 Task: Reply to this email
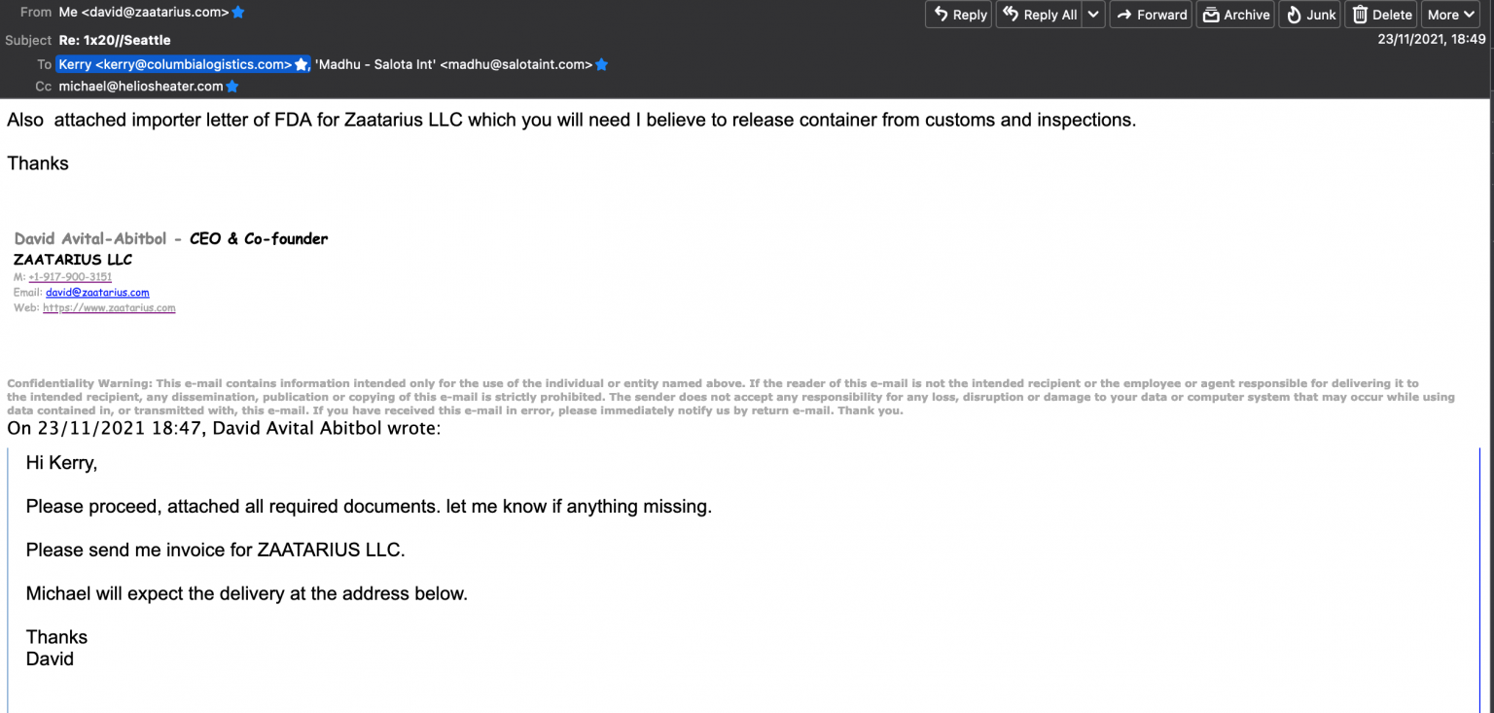958,15
